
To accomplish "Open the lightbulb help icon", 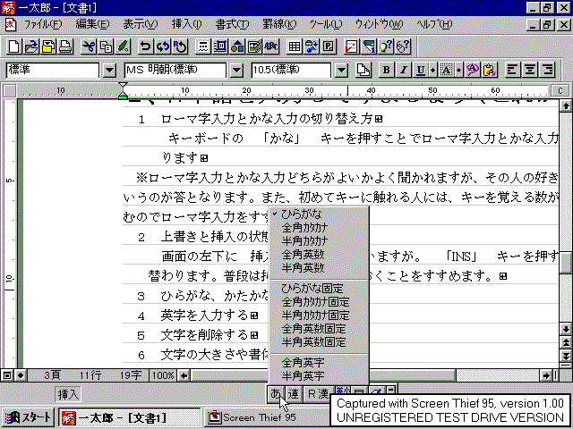I will click(386, 46).
